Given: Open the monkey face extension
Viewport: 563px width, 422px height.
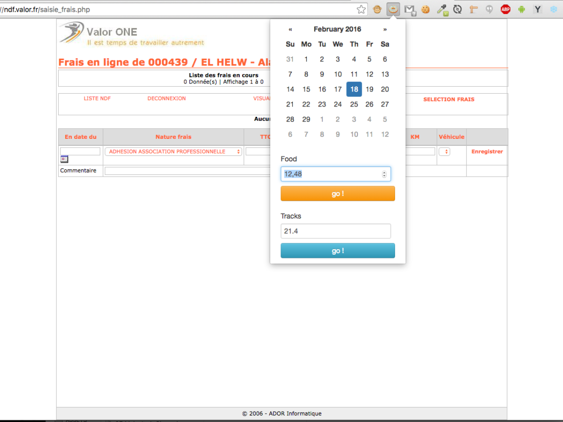Looking at the screenshot, I should 377,9.
